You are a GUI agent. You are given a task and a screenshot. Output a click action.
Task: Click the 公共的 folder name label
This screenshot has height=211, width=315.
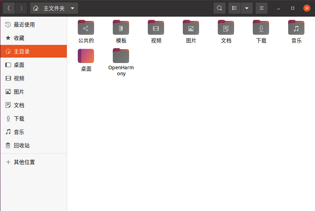[x=86, y=41]
